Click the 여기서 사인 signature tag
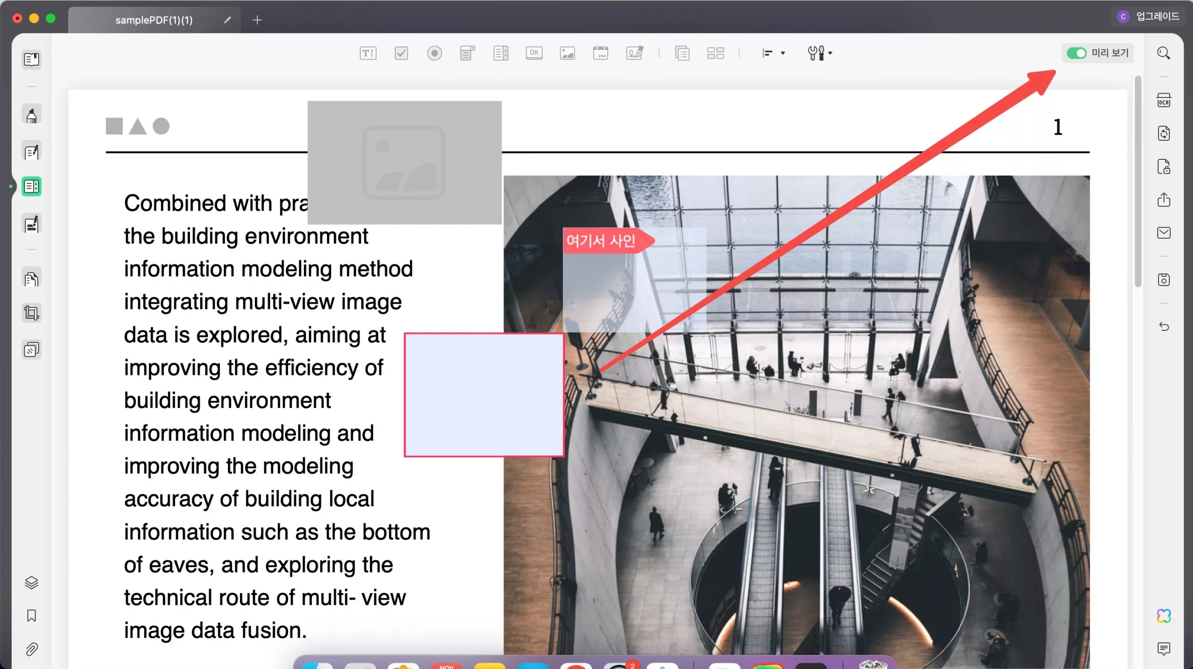Screen dimensions: 1193x669 point(608,241)
